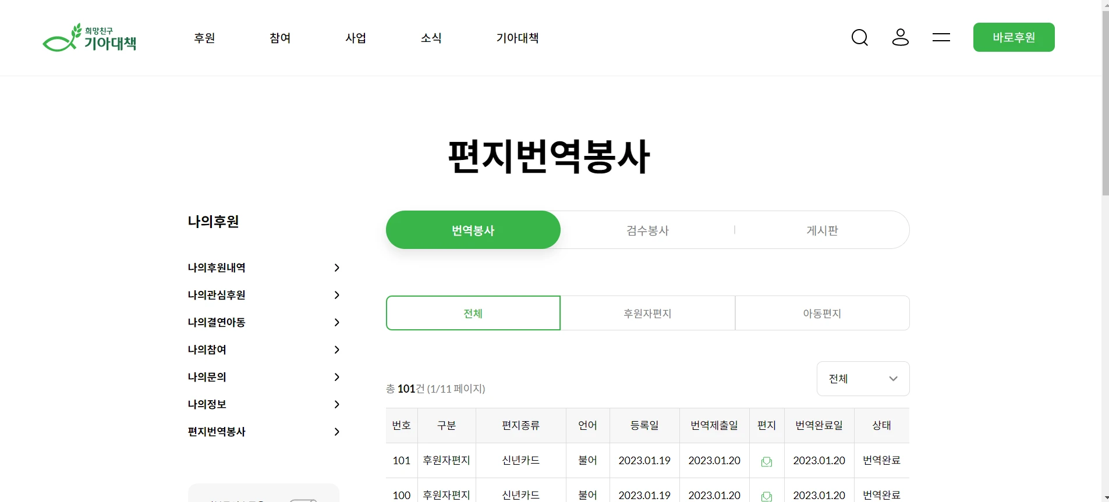Expand the 나의후원내역 chevron
Viewport: 1109px width, 502px height.
336,268
